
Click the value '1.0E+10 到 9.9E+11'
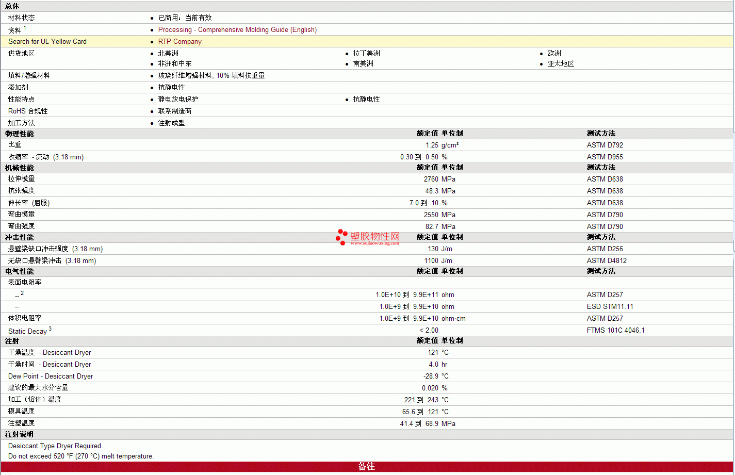[407, 295]
